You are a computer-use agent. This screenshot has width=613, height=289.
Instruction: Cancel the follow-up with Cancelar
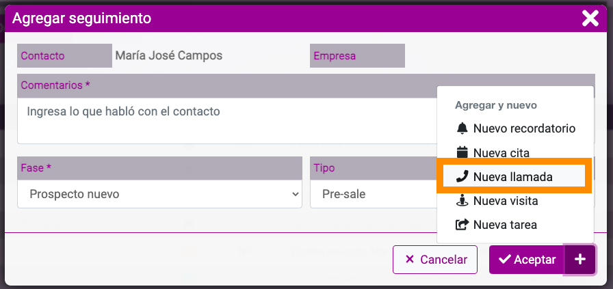tap(435, 260)
